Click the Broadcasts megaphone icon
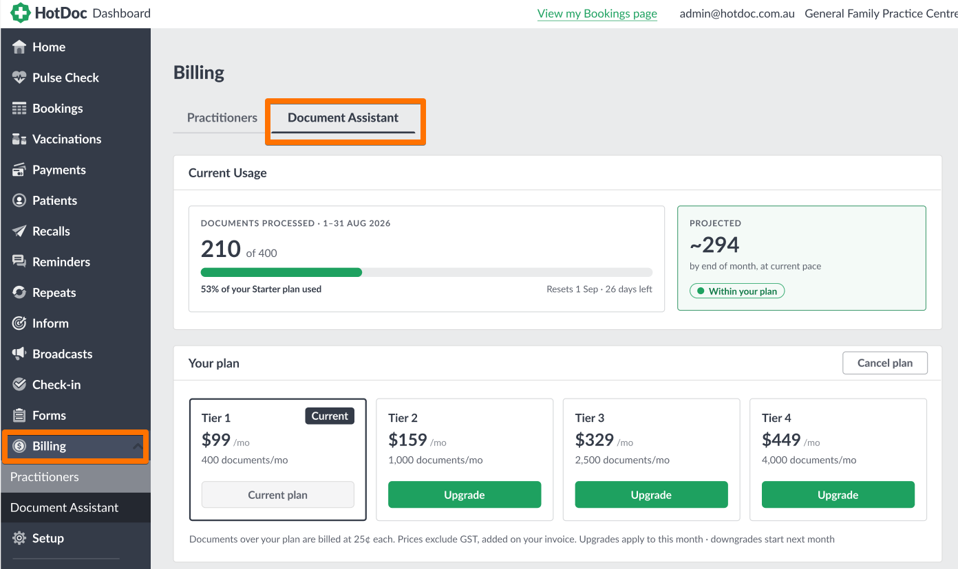Screen dimensions: 958x569 pyautogui.click(x=19, y=354)
